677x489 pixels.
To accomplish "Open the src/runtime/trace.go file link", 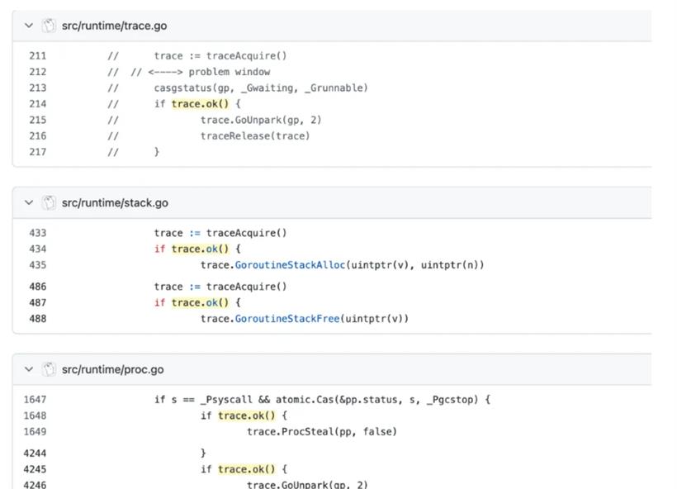I will click(115, 26).
